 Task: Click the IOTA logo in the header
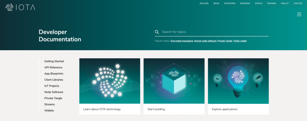20,7
